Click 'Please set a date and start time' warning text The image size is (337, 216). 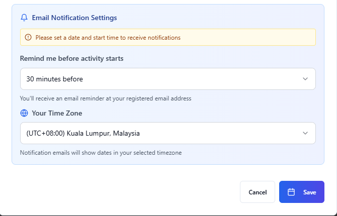pyautogui.click(x=108, y=38)
